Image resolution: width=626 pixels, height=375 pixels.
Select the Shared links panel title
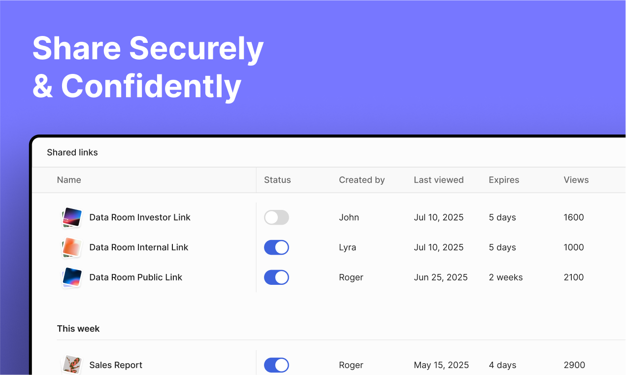72,152
